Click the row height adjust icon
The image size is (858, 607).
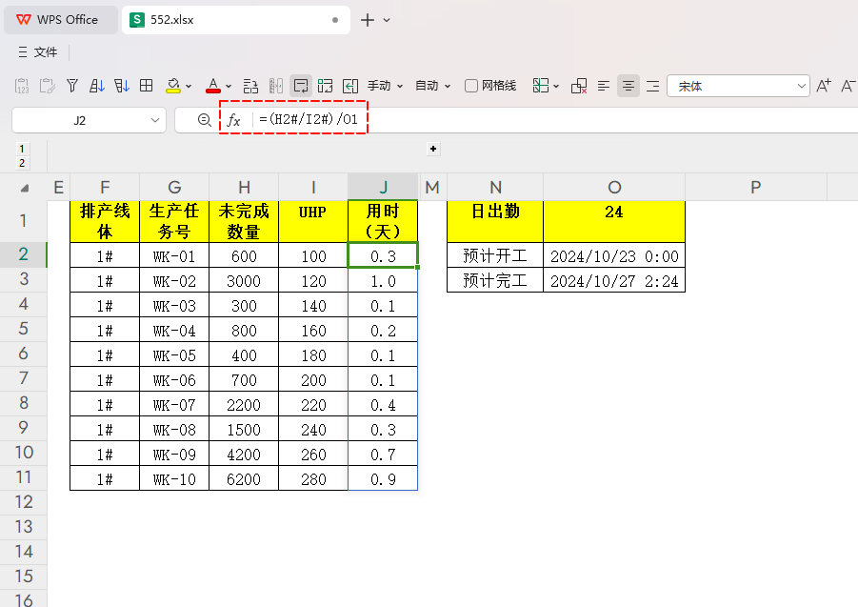pyautogui.click(x=250, y=86)
